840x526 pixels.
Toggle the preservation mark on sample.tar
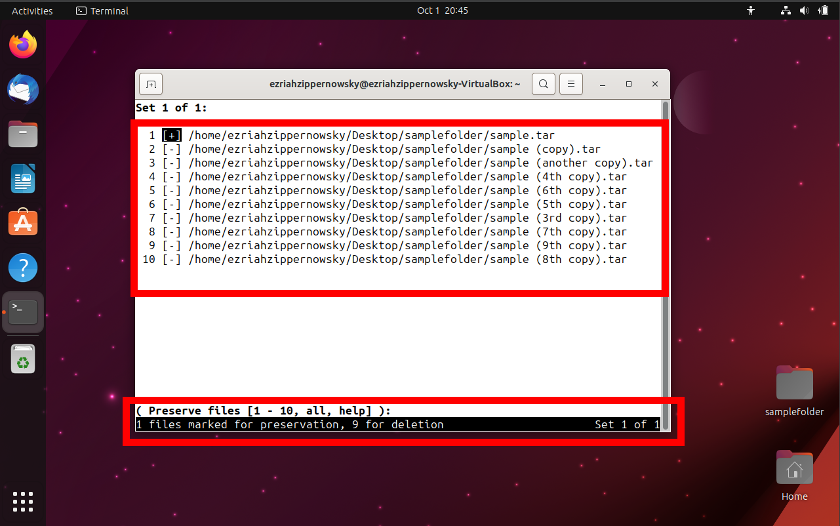(171, 135)
